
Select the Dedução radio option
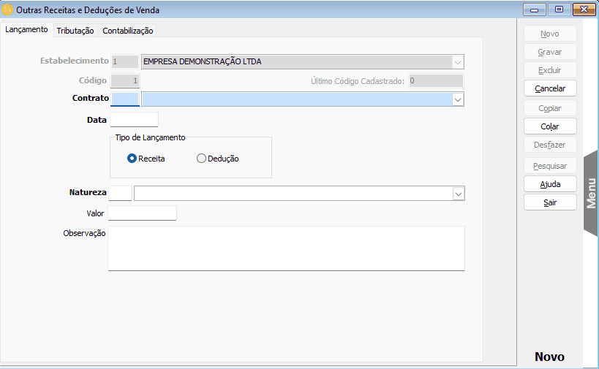[x=202, y=159]
